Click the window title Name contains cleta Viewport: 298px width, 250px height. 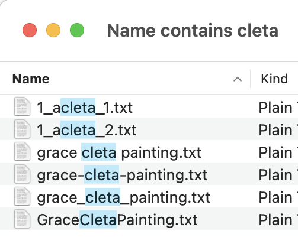click(x=193, y=30)
